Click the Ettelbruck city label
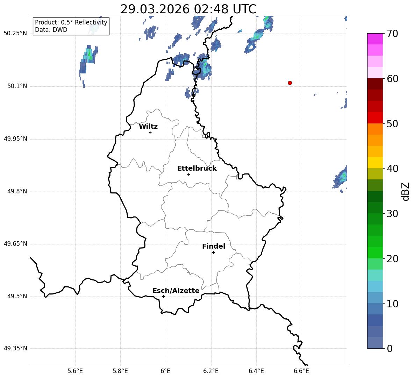 coord(197,169)
